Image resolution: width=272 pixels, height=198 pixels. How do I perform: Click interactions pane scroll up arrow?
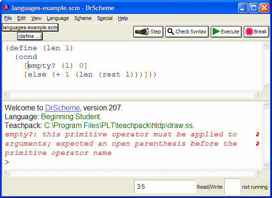coord(266,105)
